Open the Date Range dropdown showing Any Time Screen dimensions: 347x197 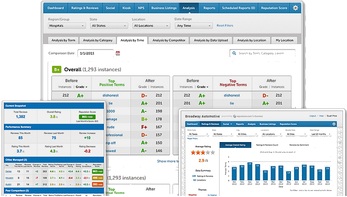point(194,26)
